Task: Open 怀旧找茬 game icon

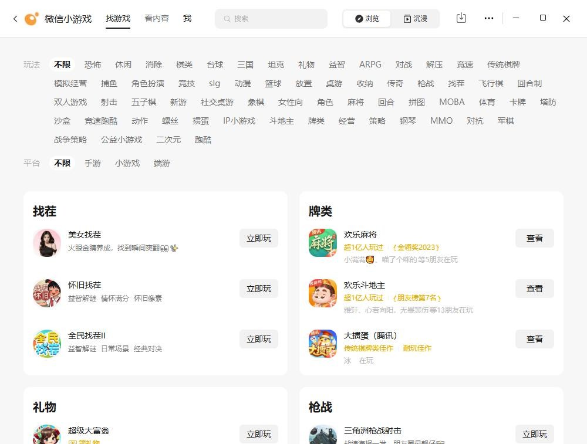Action: 47,293
